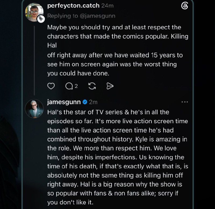Repost the perfeycton.catch reply
Image resolution: width=215 pixels, height=209 pixels.
[92, 86]
